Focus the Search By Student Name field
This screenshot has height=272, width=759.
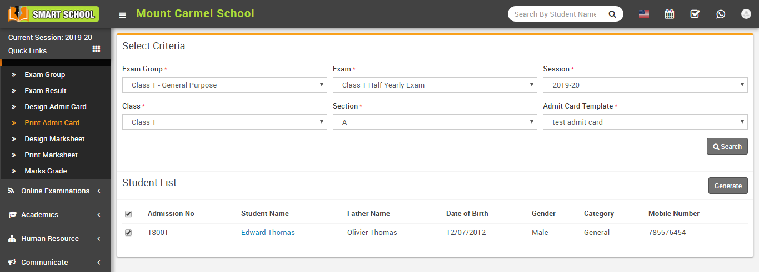point(555,14)
